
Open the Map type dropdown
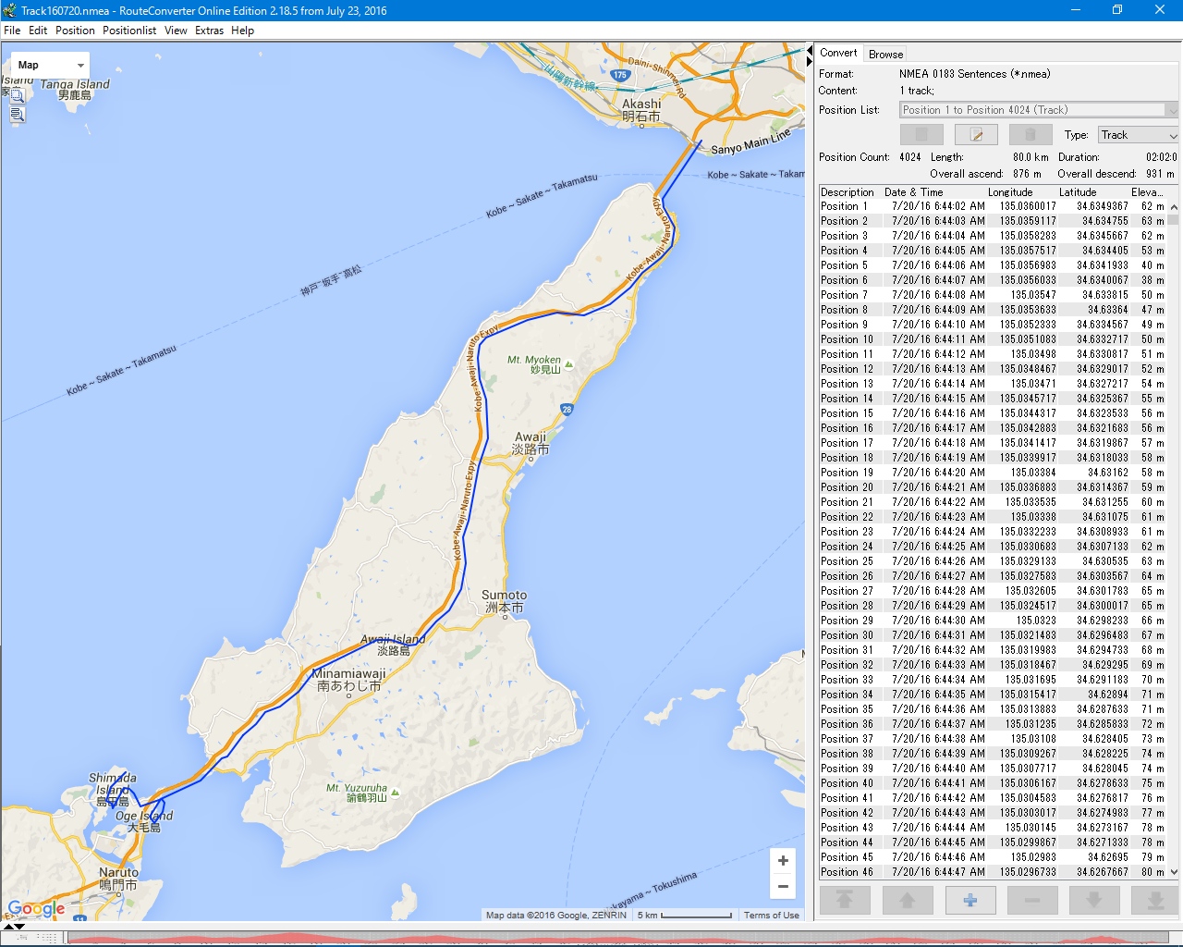click(50, 65)
